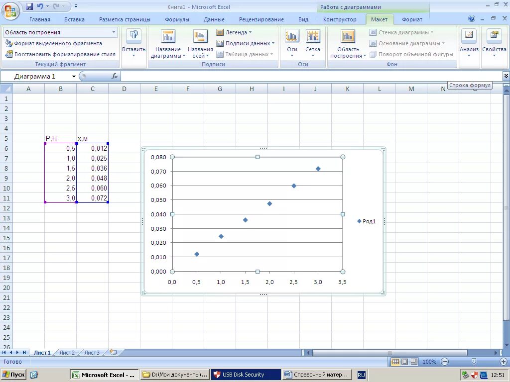The height and width of the screenshot is (382, 510).
Task: Open Excel help question mark icon
Action: 472,19
